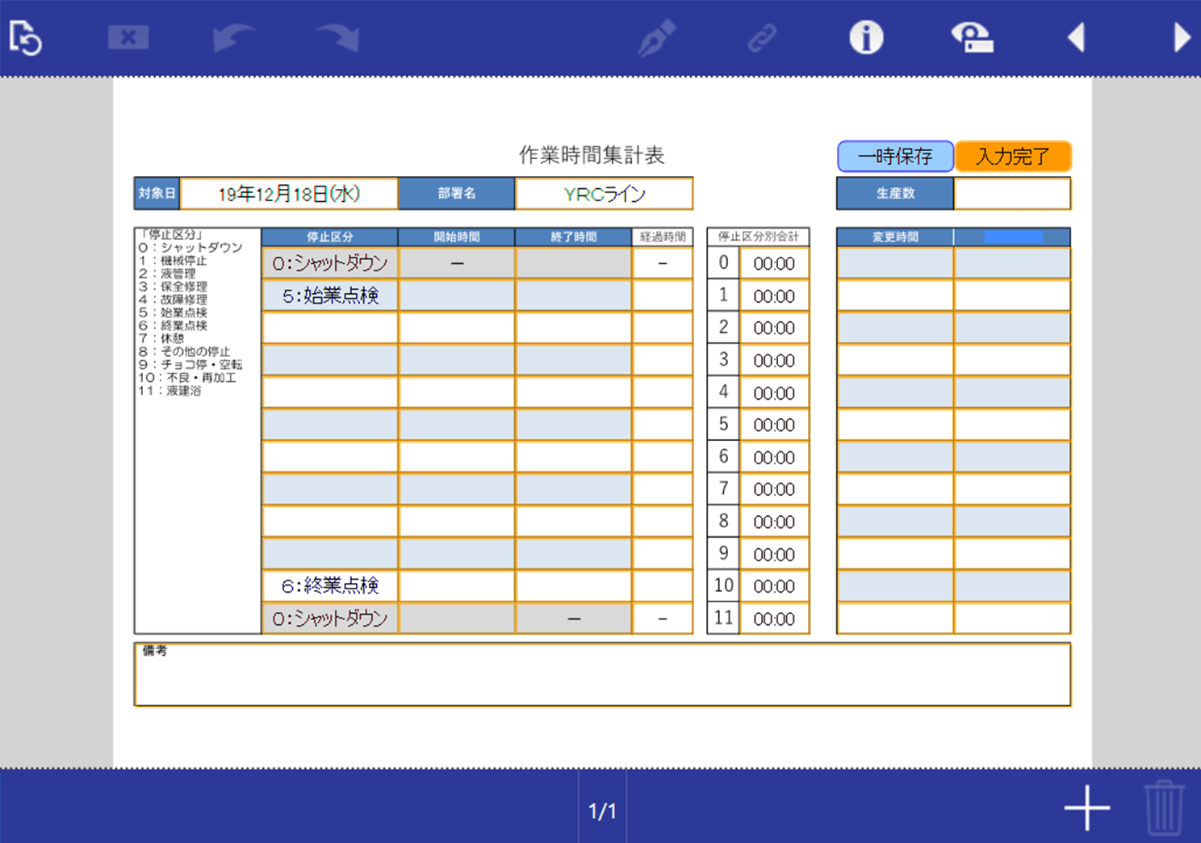This screenshot has height=843, width=1201.
Task: Select the 5:始業点検 stop category cell
Action: 330,296
